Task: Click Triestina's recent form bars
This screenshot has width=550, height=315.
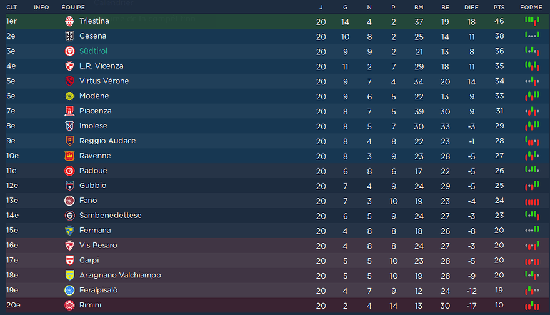Action: (x=532, y=21)
